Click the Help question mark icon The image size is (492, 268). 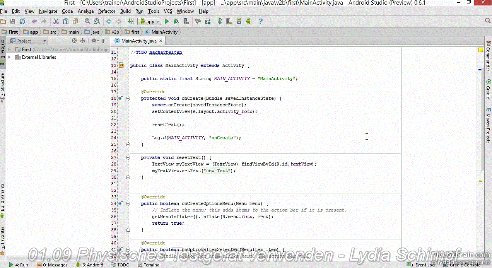coord(261,21)
